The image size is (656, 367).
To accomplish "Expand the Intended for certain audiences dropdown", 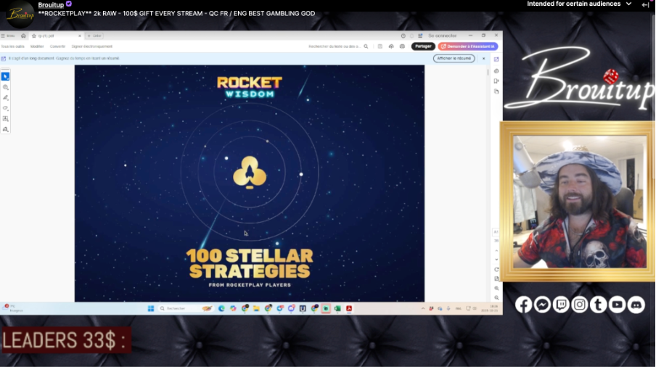I will pyautogui.click(x=625, y=4).
